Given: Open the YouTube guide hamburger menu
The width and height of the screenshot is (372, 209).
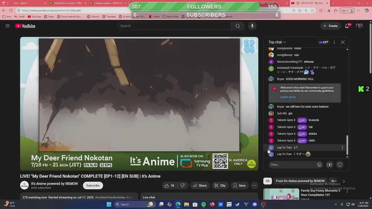Looking at the screenshot, I should click(8, 26).
